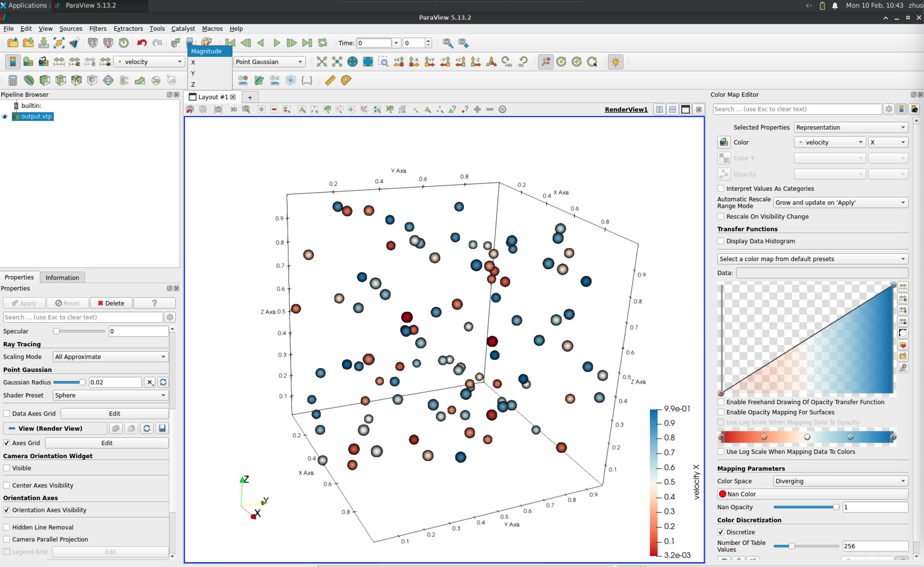This screenshot has height=567, width=924.
Task: Click the Glyph filter icon
Action: [108, 80]
